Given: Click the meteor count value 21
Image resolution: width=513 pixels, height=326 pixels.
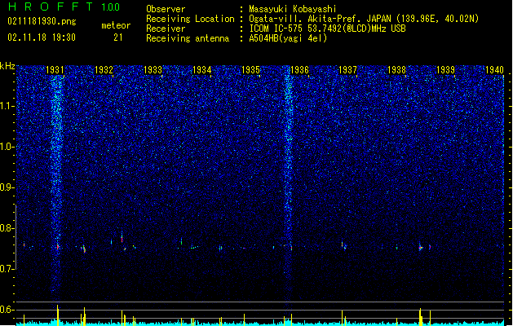Looking at the screenshot, I should tap(118, 37).
